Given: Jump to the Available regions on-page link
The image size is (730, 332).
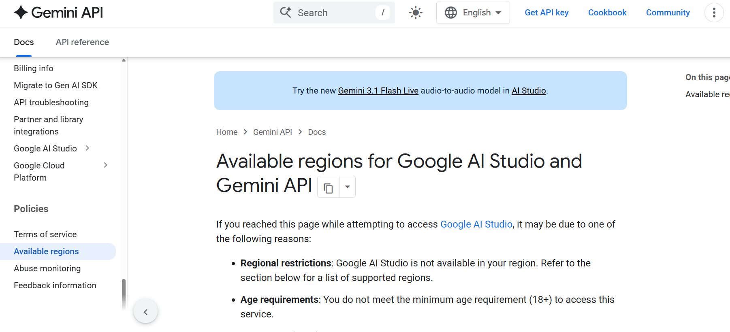Looking at the screenshot, I should [707, 94].
